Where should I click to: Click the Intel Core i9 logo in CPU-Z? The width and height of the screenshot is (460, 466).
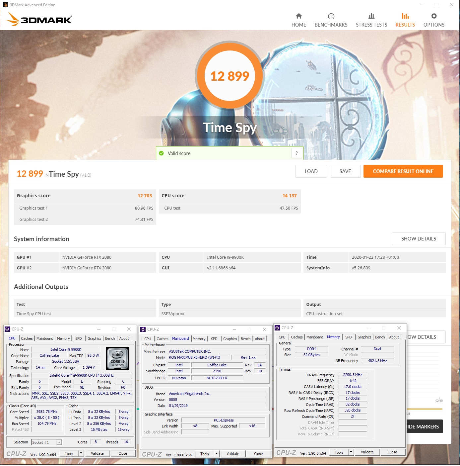tap(117, 358)
